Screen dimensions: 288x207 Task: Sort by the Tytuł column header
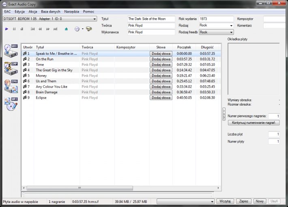point(57,47)
